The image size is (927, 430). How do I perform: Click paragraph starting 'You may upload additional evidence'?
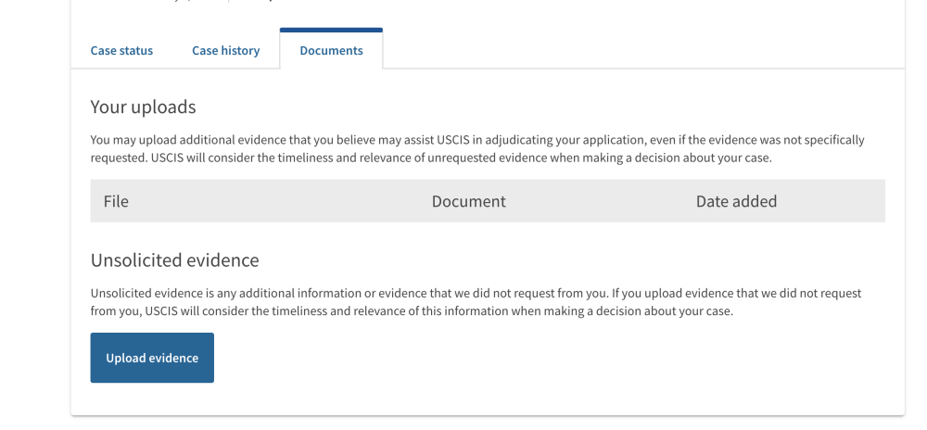[x=477, y=149]
